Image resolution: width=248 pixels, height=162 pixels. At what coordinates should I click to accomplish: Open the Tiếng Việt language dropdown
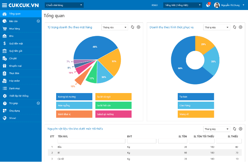pos(183,5)
